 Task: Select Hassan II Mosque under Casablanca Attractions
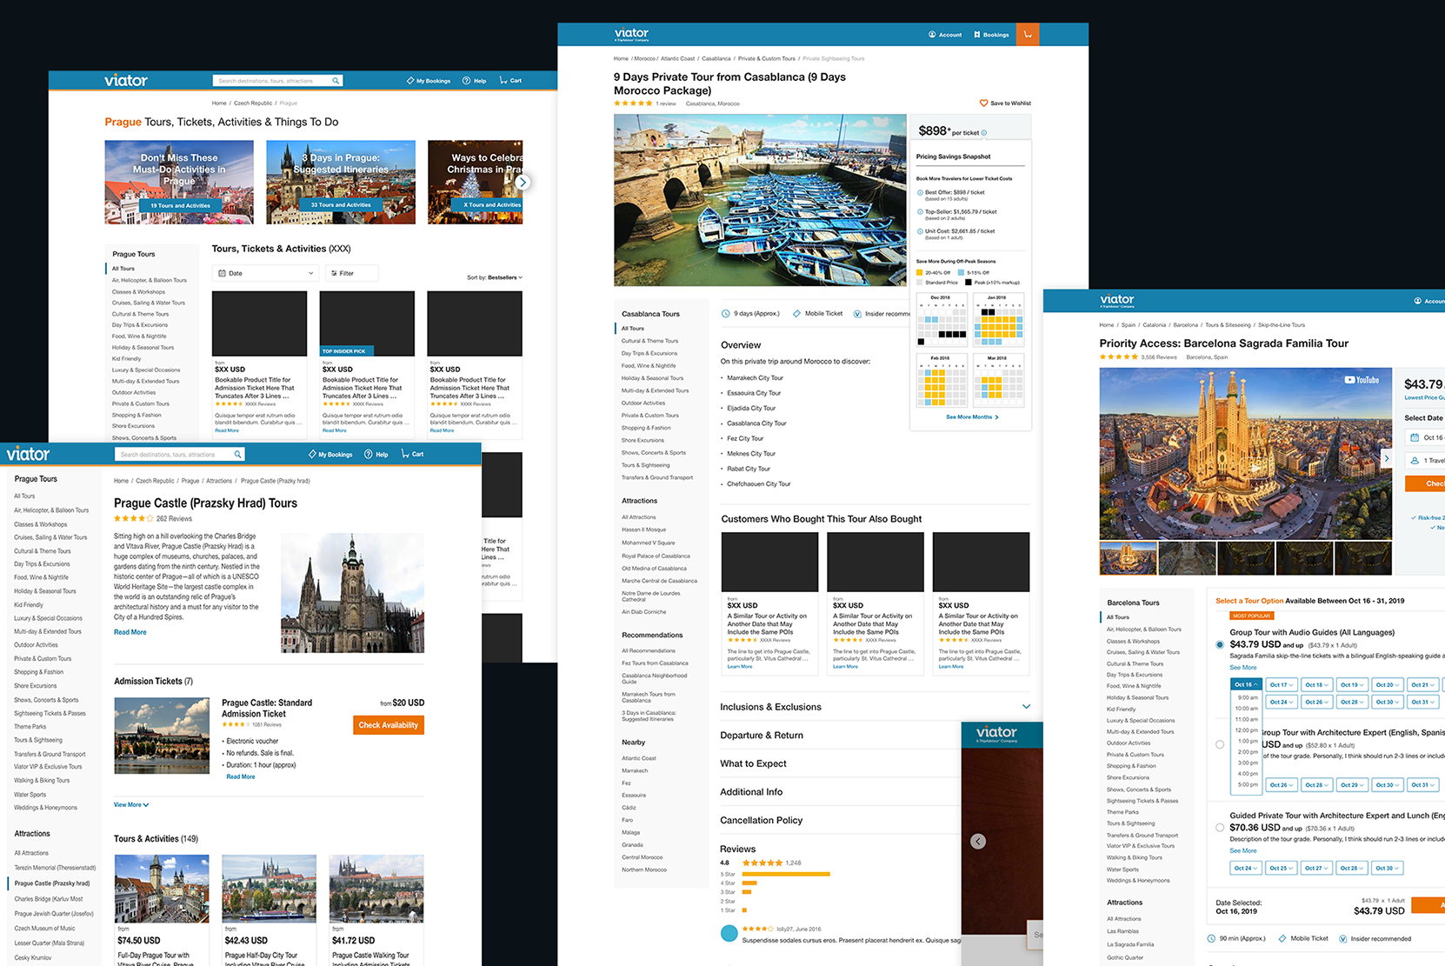(643, 530)
